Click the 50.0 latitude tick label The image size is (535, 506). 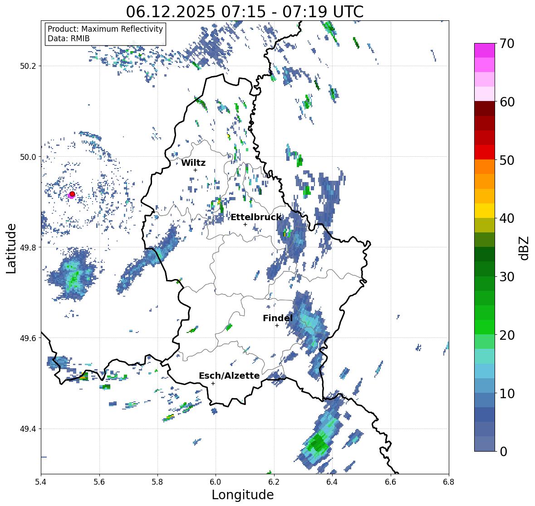tap(28, 157)
